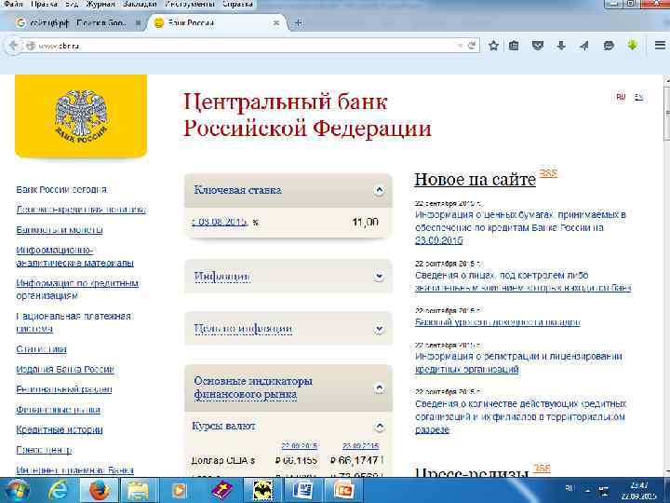Open Издания Банка России link
The image size is (670, 503).
click(65, 369)
